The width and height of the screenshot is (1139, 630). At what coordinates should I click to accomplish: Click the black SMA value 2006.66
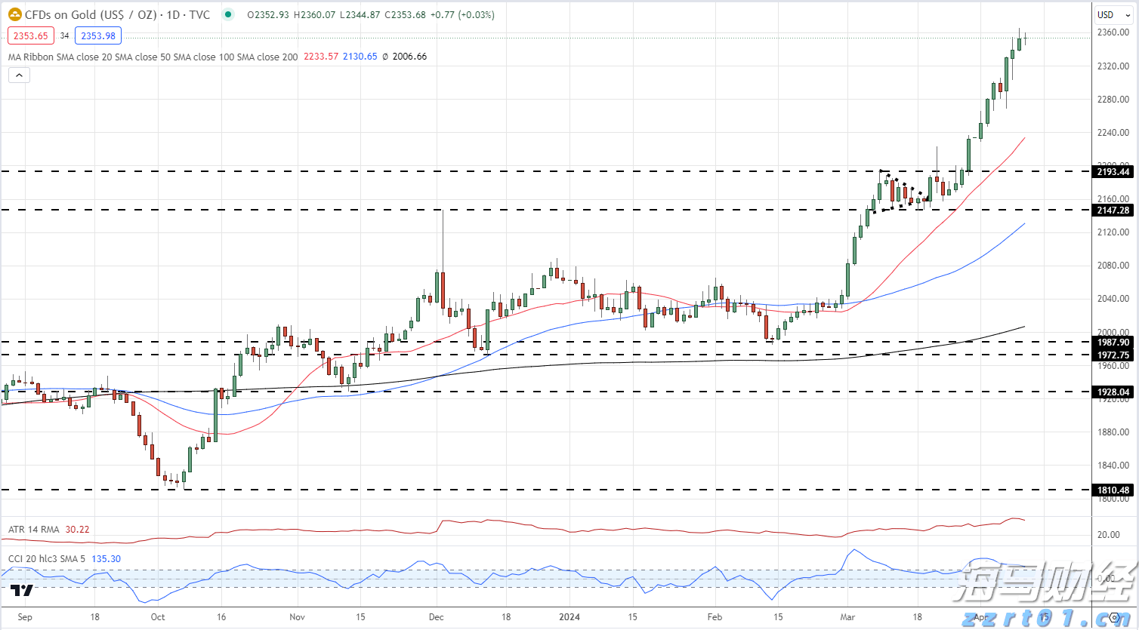(409, 57)
